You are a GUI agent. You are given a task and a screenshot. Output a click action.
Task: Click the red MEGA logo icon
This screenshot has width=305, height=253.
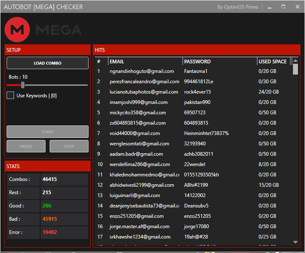coord(17,29)
